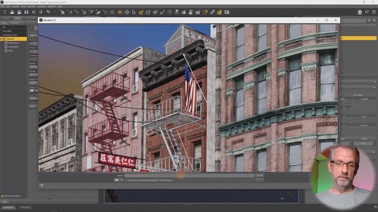Viewport: 378px width, 212px height.
Task: Open the Edit menu
Action: [x=8, y=6]
